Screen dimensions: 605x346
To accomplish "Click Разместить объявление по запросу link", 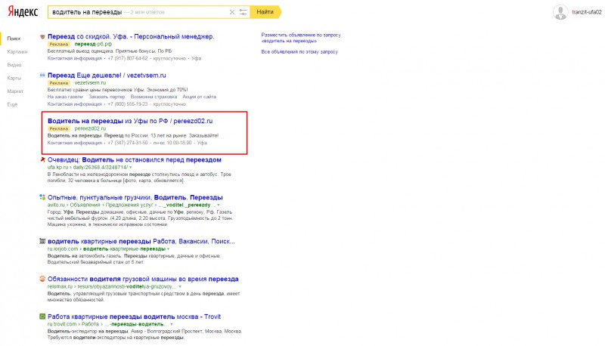I will point(301,38).
